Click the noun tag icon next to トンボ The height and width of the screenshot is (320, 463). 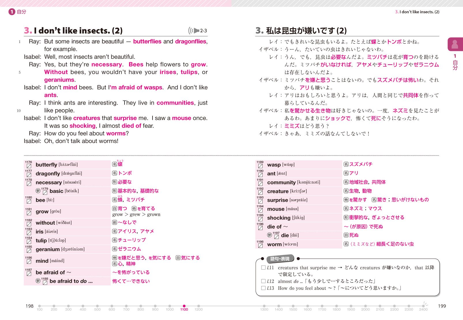[114, 173]
